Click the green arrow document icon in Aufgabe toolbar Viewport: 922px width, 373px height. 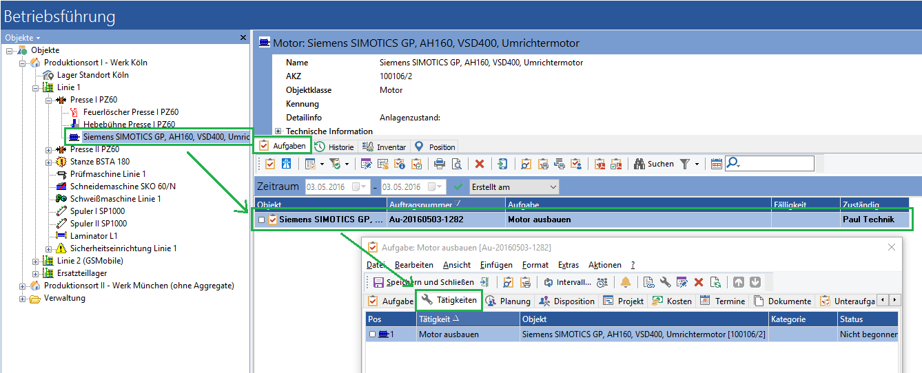(x=715, y=282)
